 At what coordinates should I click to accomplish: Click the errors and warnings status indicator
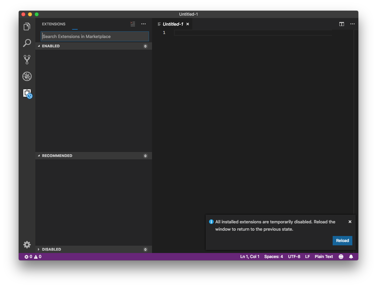tap(33, 257)
